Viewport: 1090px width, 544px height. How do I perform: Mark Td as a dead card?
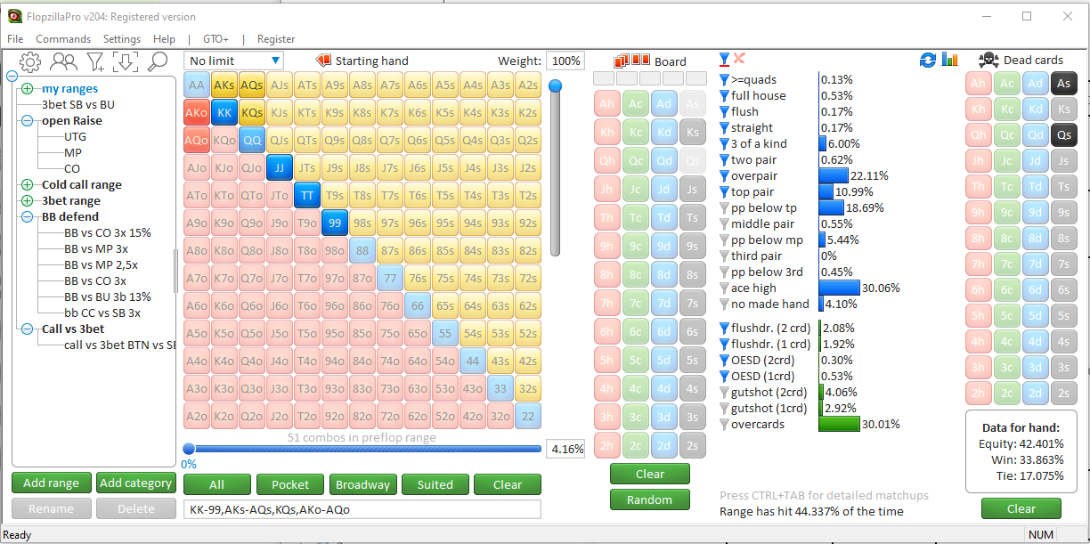(1034, 187)
